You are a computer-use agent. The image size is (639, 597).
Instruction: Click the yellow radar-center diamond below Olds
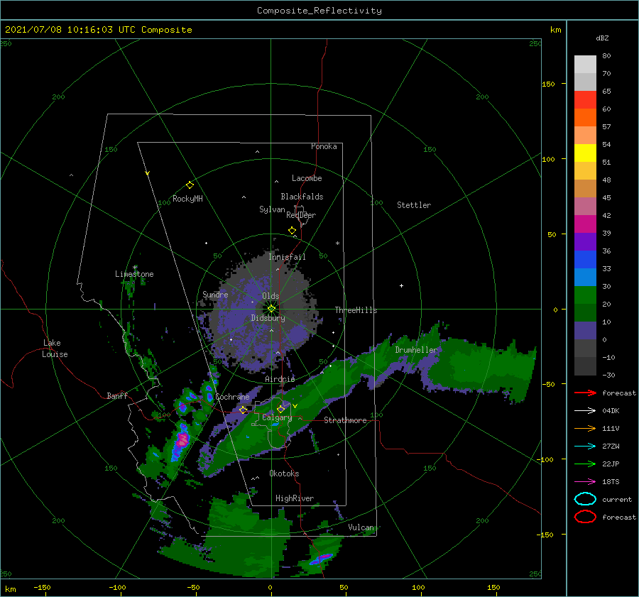pos(271,309)
